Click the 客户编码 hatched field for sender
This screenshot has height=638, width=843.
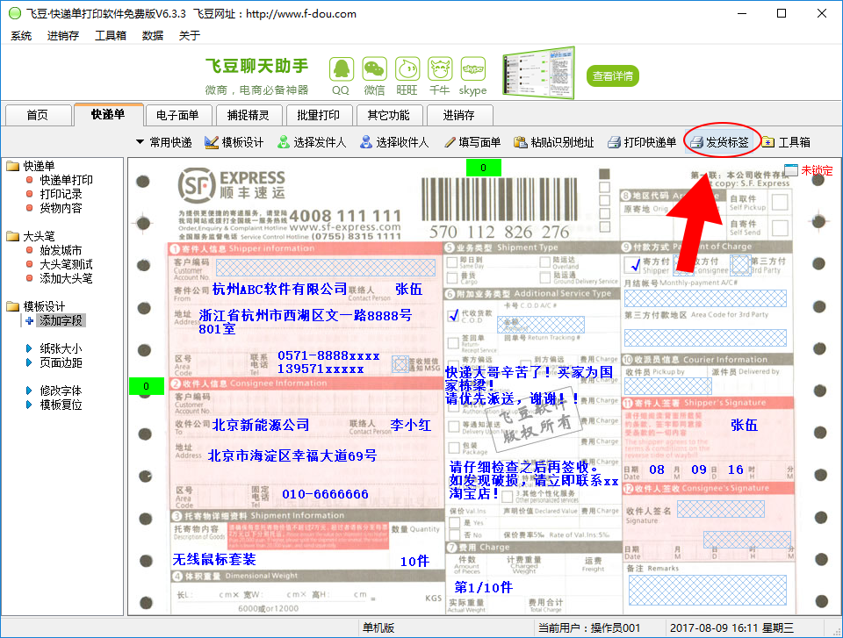coord(326,268)
